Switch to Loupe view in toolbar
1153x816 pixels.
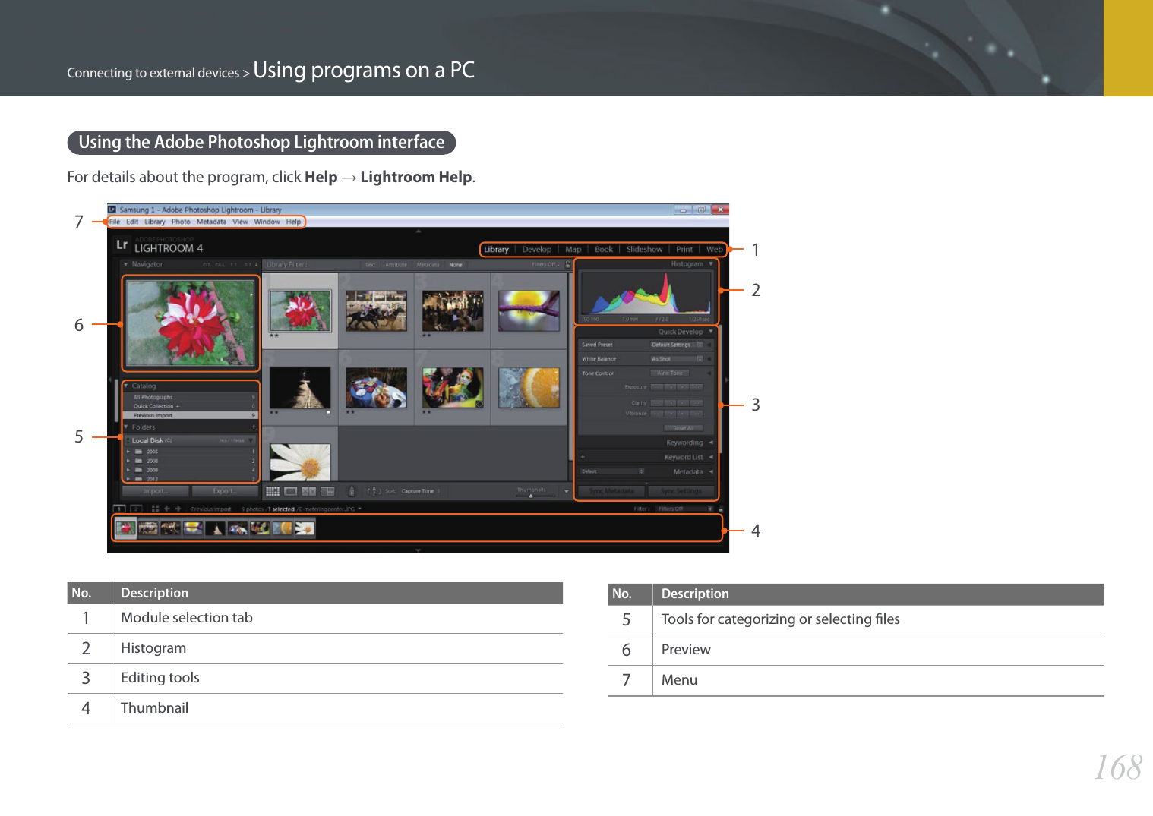(291, 491)
